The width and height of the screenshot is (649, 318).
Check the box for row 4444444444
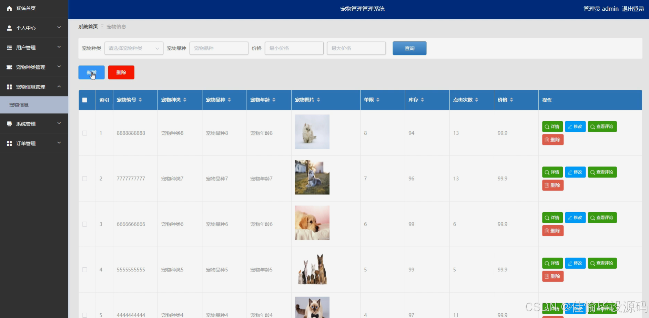(84, 315)
